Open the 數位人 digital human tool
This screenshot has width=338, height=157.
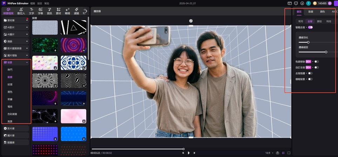click(x=21, y=11)
